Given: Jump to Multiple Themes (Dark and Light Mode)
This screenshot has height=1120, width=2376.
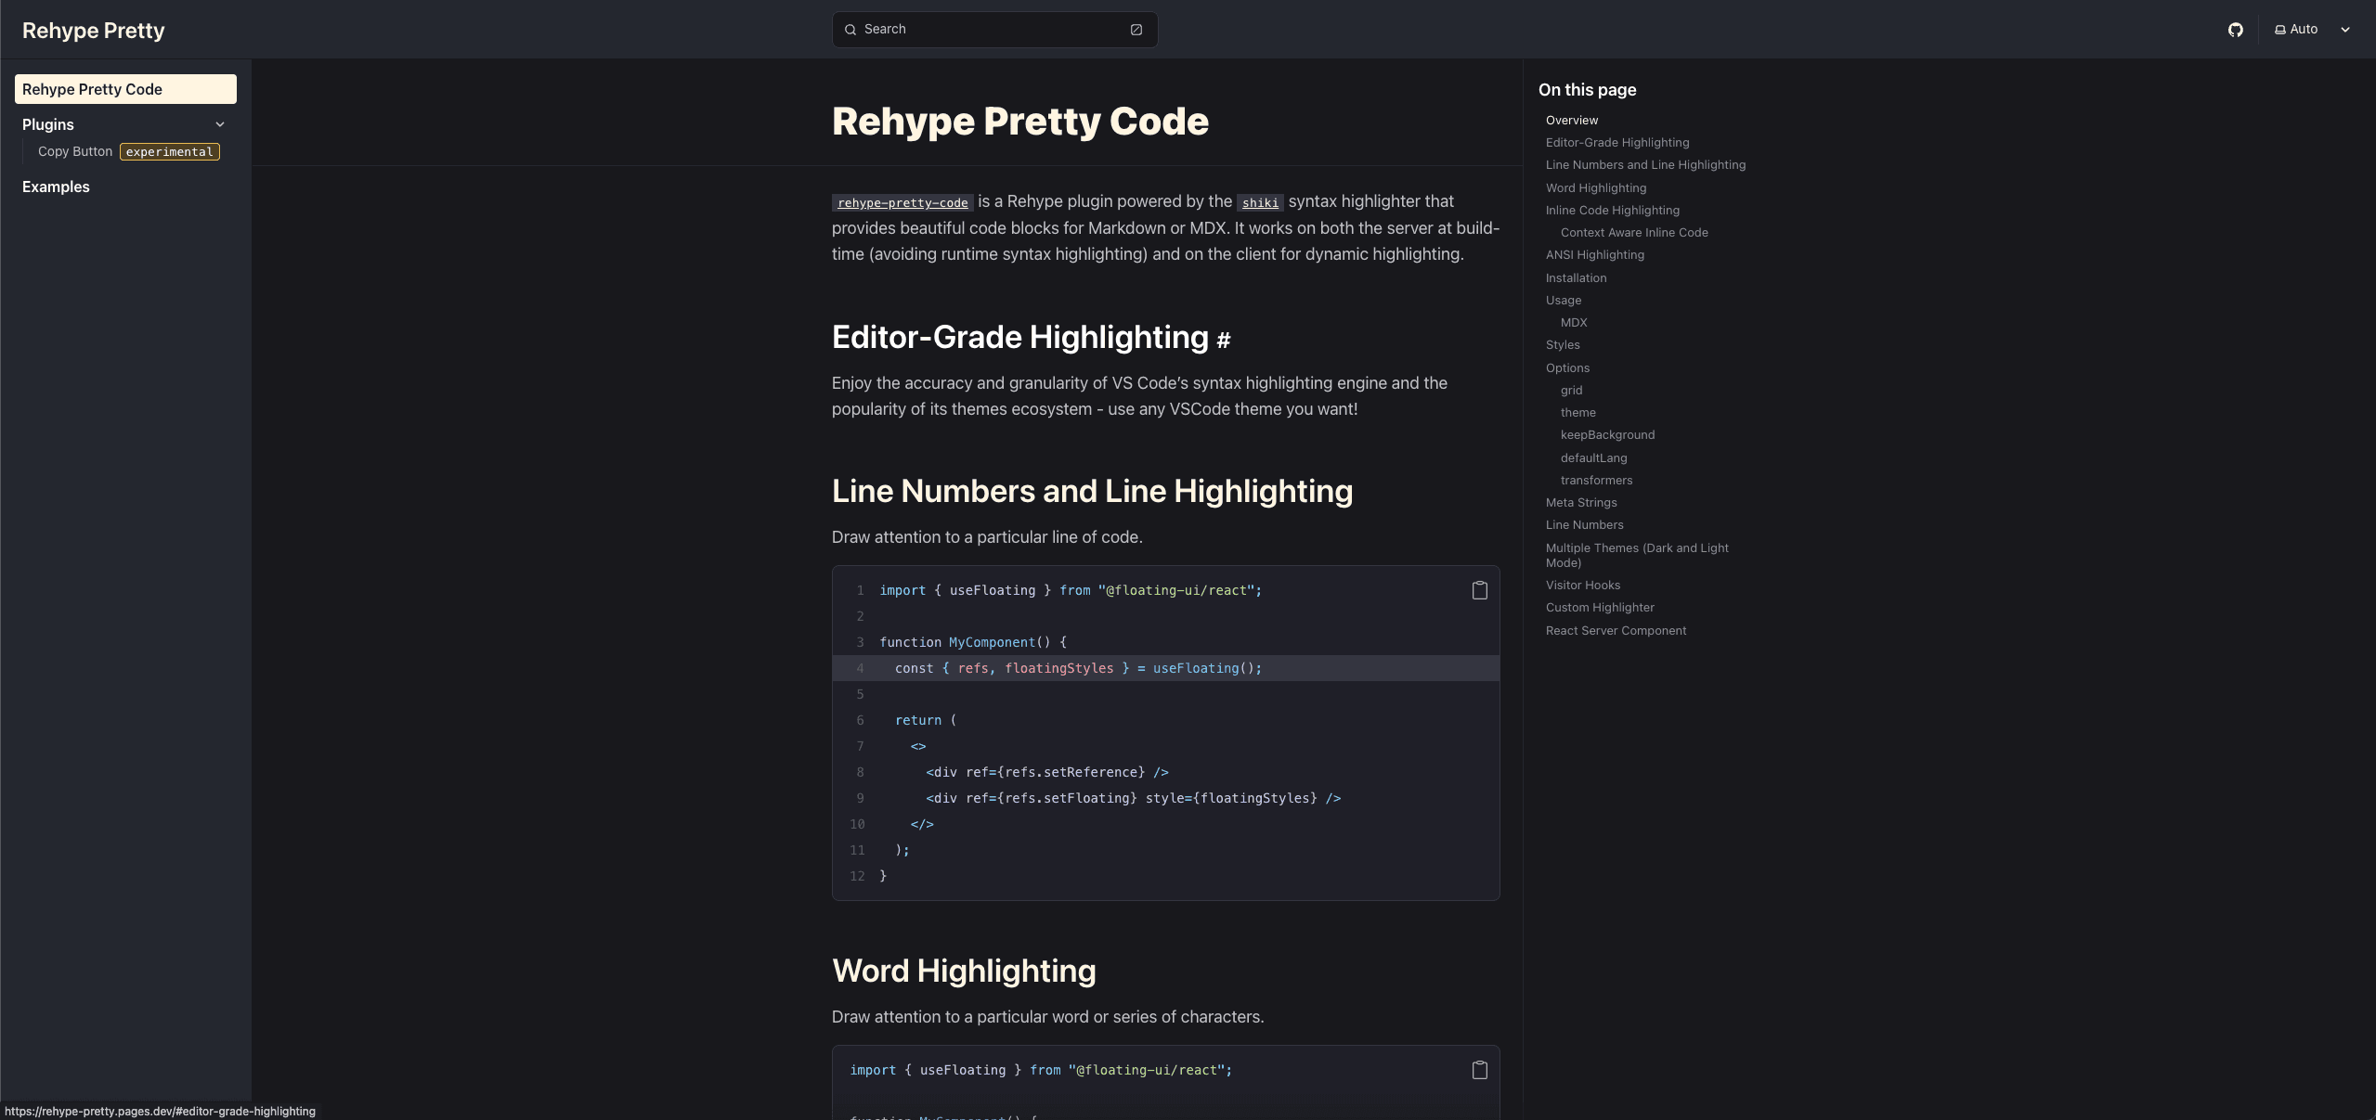Looking at the screenshot, I should [x=1636, y=555].
